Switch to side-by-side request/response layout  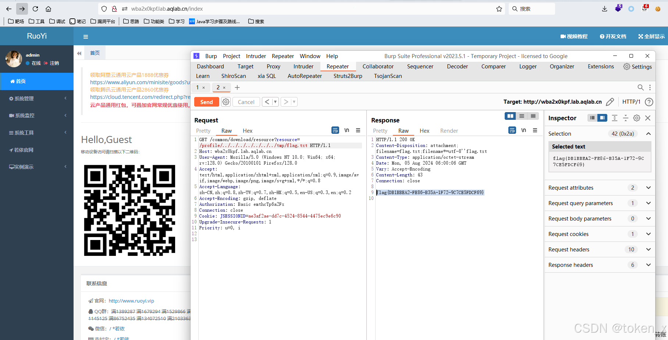point(510,116)
